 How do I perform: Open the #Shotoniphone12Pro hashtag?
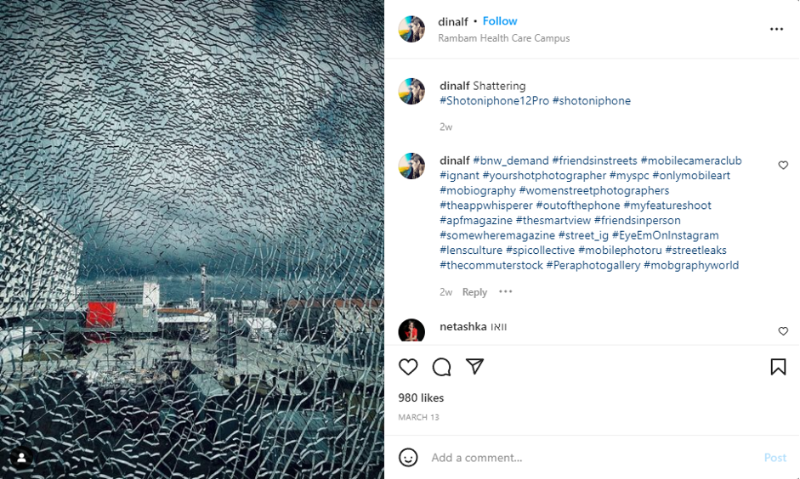(x=495, y=101)
